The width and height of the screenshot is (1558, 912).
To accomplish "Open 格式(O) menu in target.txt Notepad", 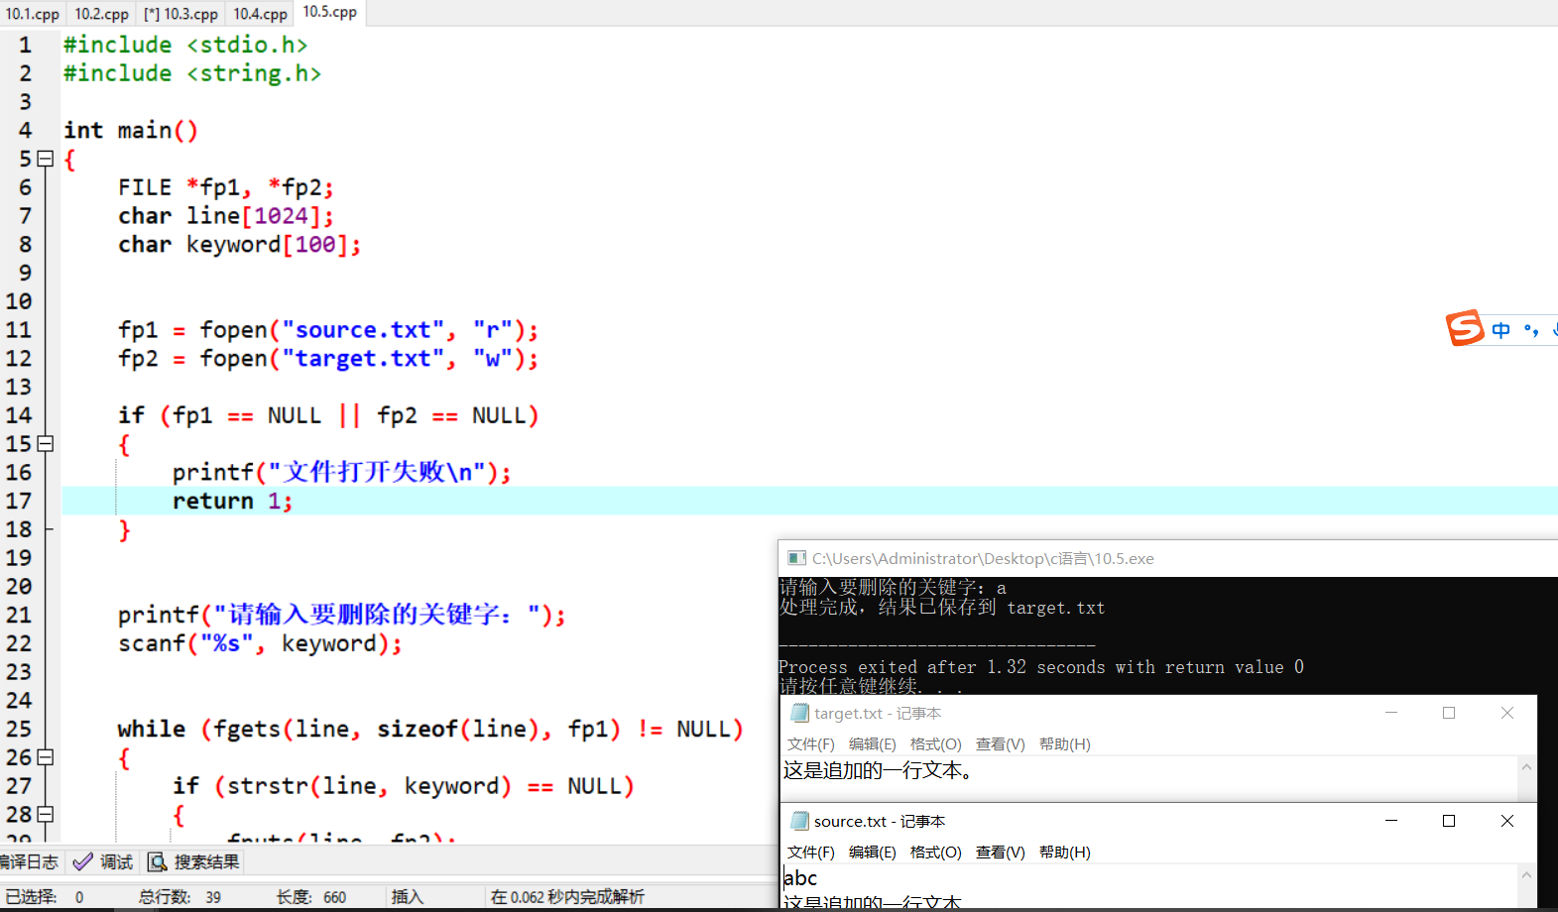I will coord(936,743).
